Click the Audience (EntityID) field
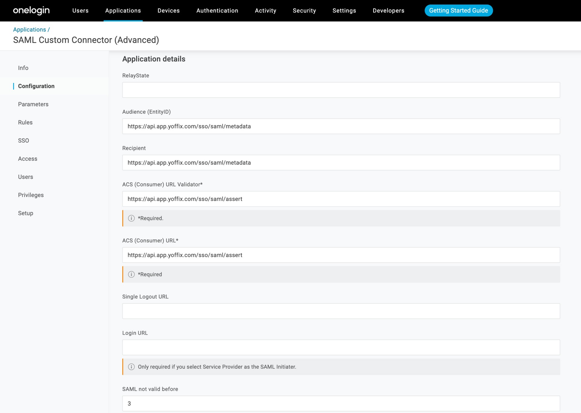Image resolution: width=581 pixels, height=413 pixels. coord(341,126)
